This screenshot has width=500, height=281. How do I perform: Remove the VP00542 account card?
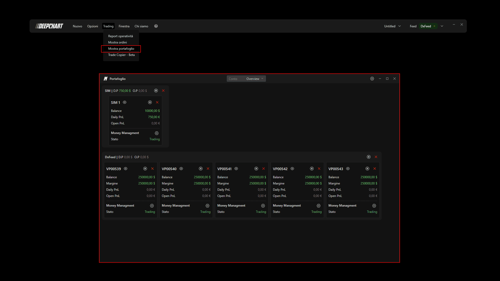click(319, 169)
